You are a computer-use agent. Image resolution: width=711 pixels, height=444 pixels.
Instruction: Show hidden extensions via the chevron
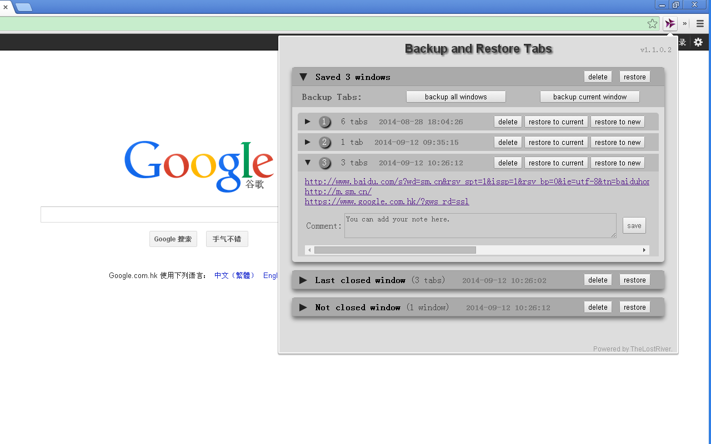(x=685, y=23)
